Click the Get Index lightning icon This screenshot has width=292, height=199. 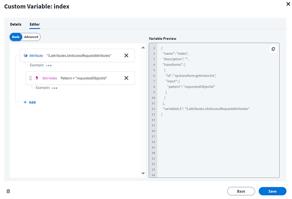pyautogui.click(x=37, y=78)
